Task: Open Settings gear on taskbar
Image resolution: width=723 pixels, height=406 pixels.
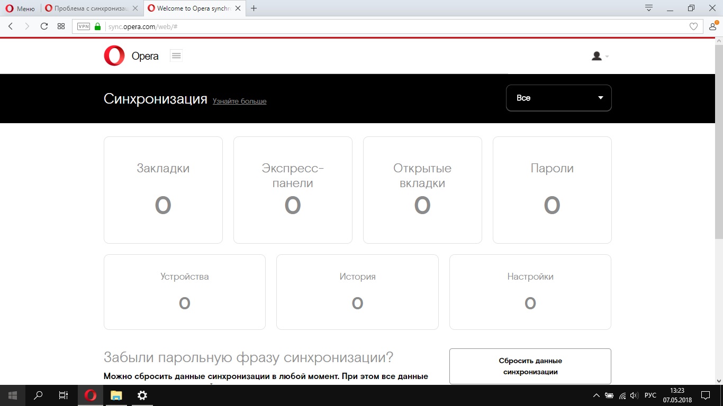Action: pos(142,395)
